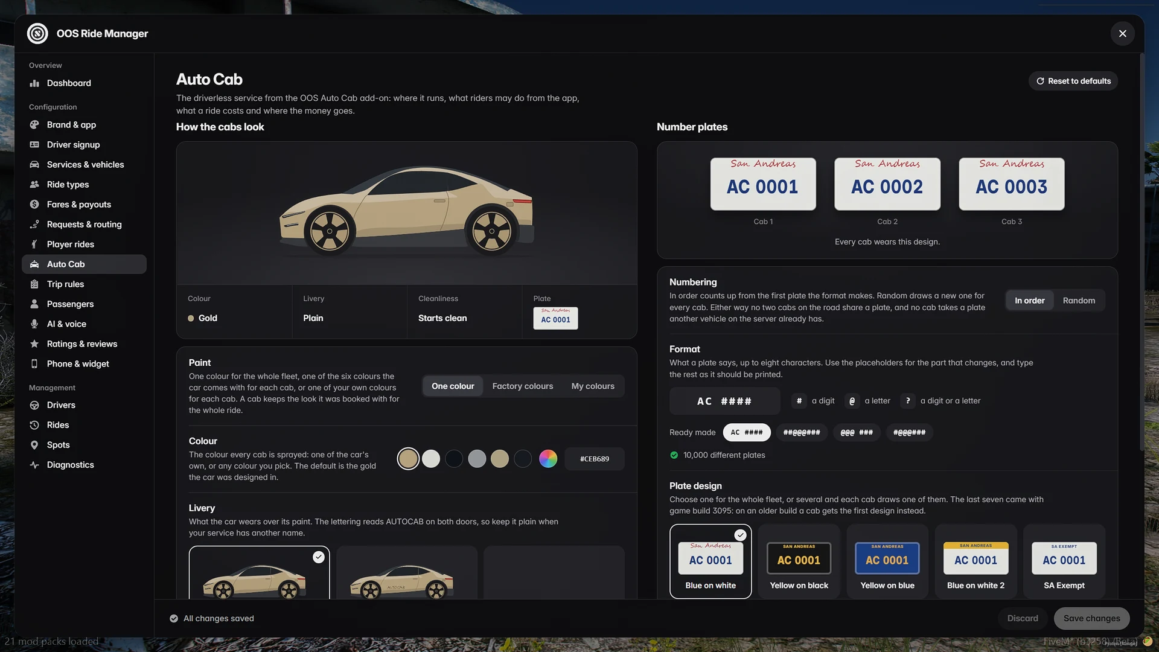The height and width of the screenshot is (652, 1159).
Task: Click the Fares & payouts dollar icon
Action: (x=34, y=205)
